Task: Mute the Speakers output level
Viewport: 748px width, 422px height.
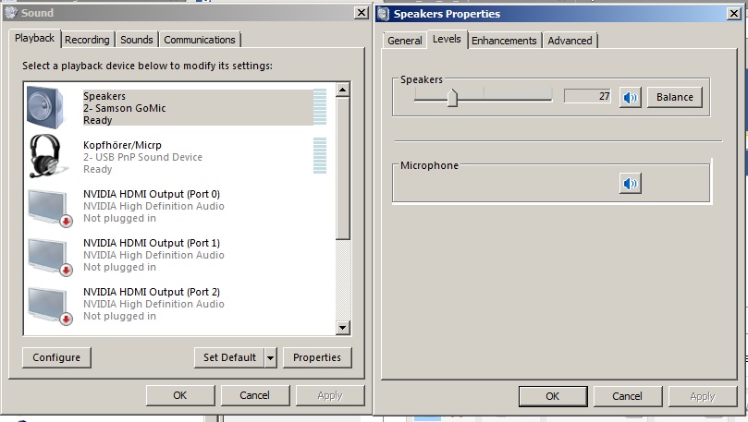Action: [630, 97]
